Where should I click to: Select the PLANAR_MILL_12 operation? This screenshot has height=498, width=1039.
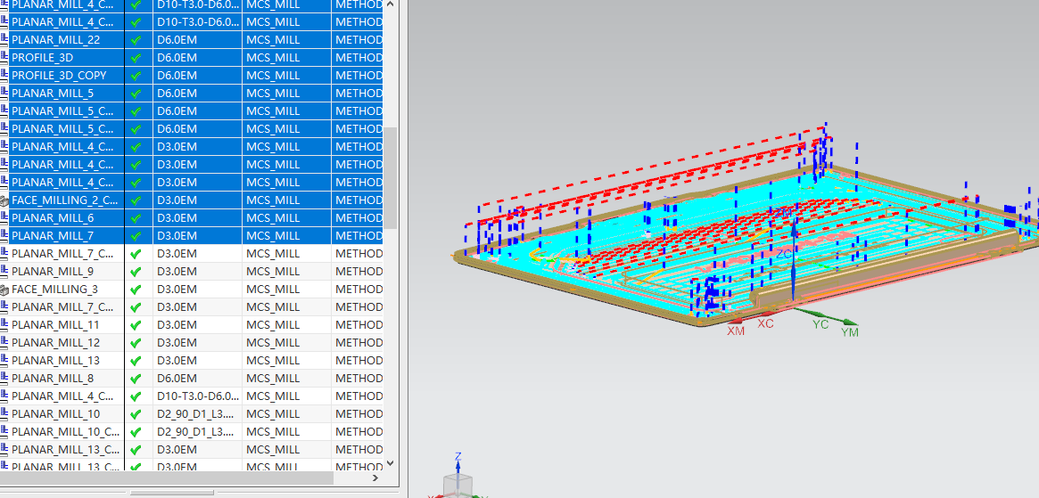(55, 343)
